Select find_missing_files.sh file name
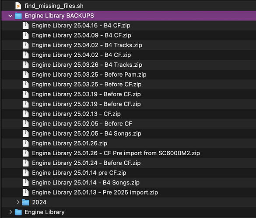The width and height of the screenshot is (256, 218). pyautogui.click(x=54, y=6)
